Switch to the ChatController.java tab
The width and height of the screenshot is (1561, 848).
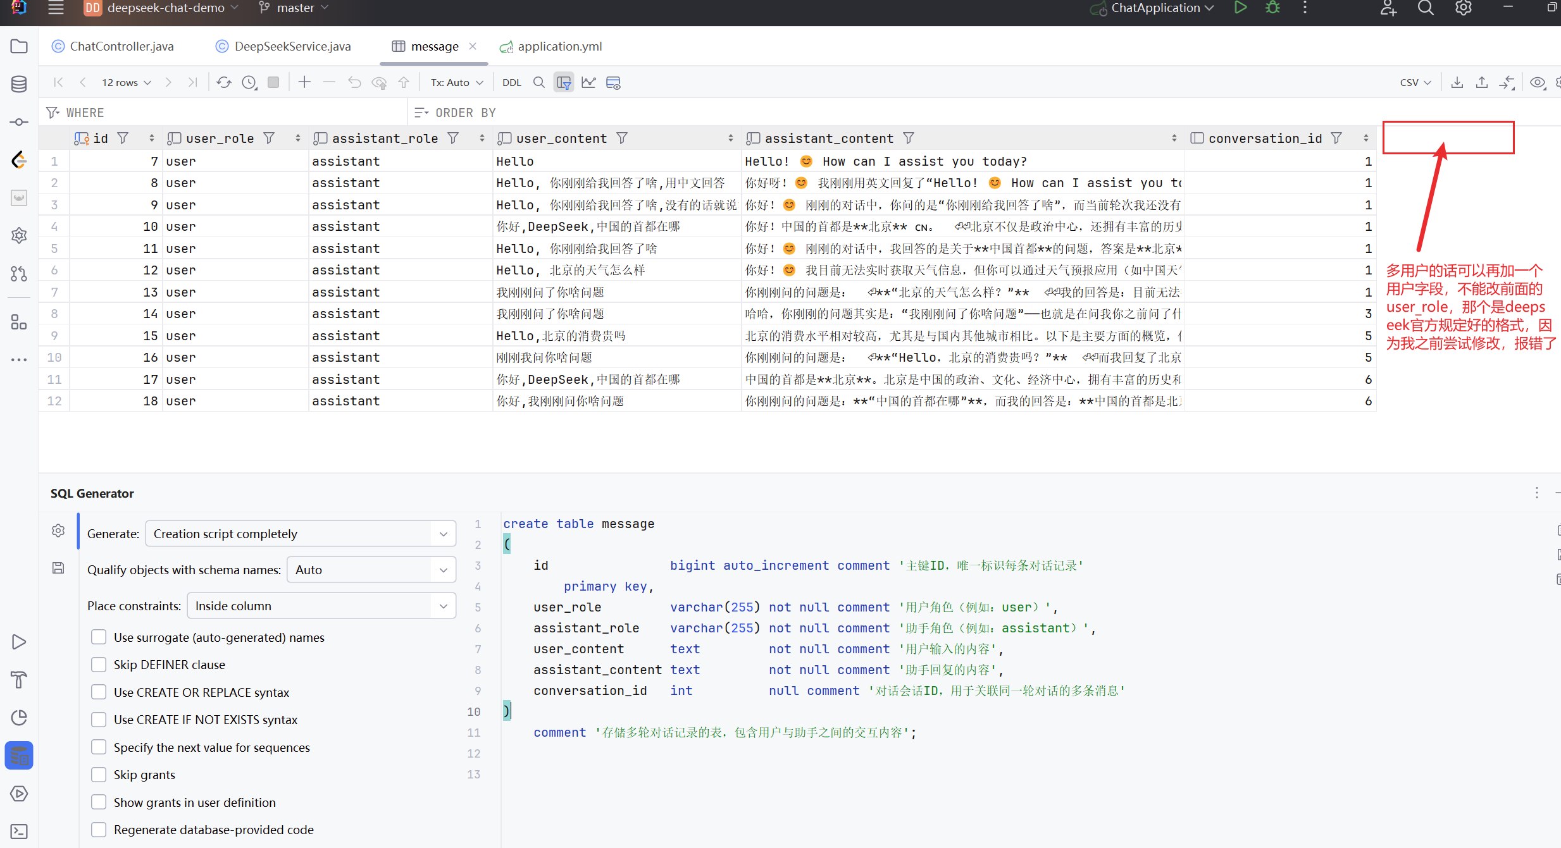(x=121, y=46)
